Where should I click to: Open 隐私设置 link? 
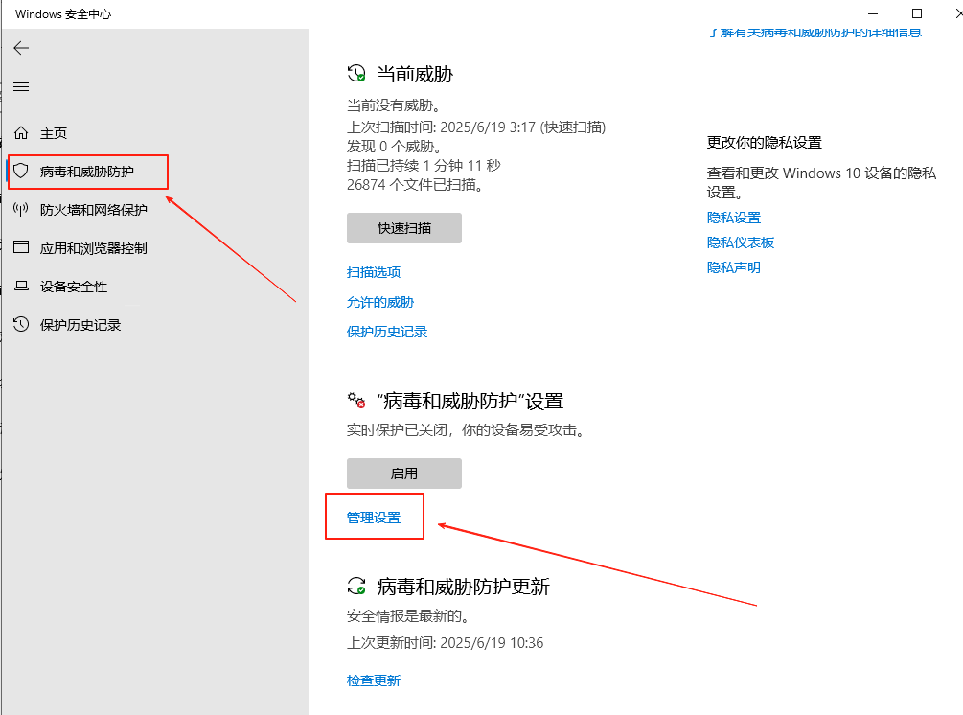coord(733,218)
